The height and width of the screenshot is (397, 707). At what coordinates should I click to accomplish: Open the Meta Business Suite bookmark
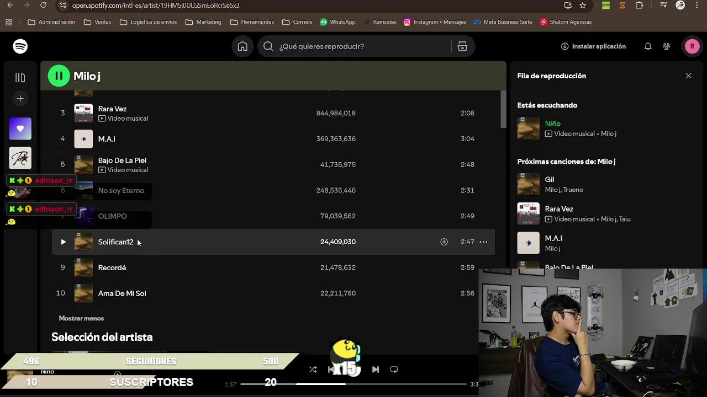(503, 22)
